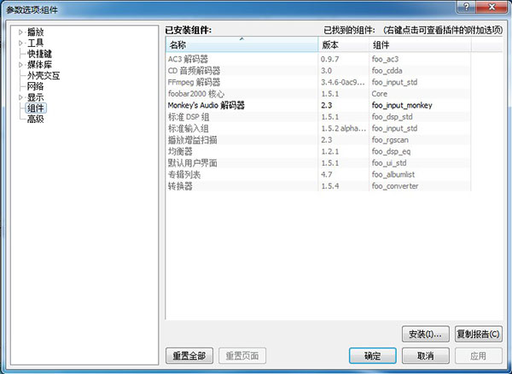Select the 转换器 component row

pos(318,186)
